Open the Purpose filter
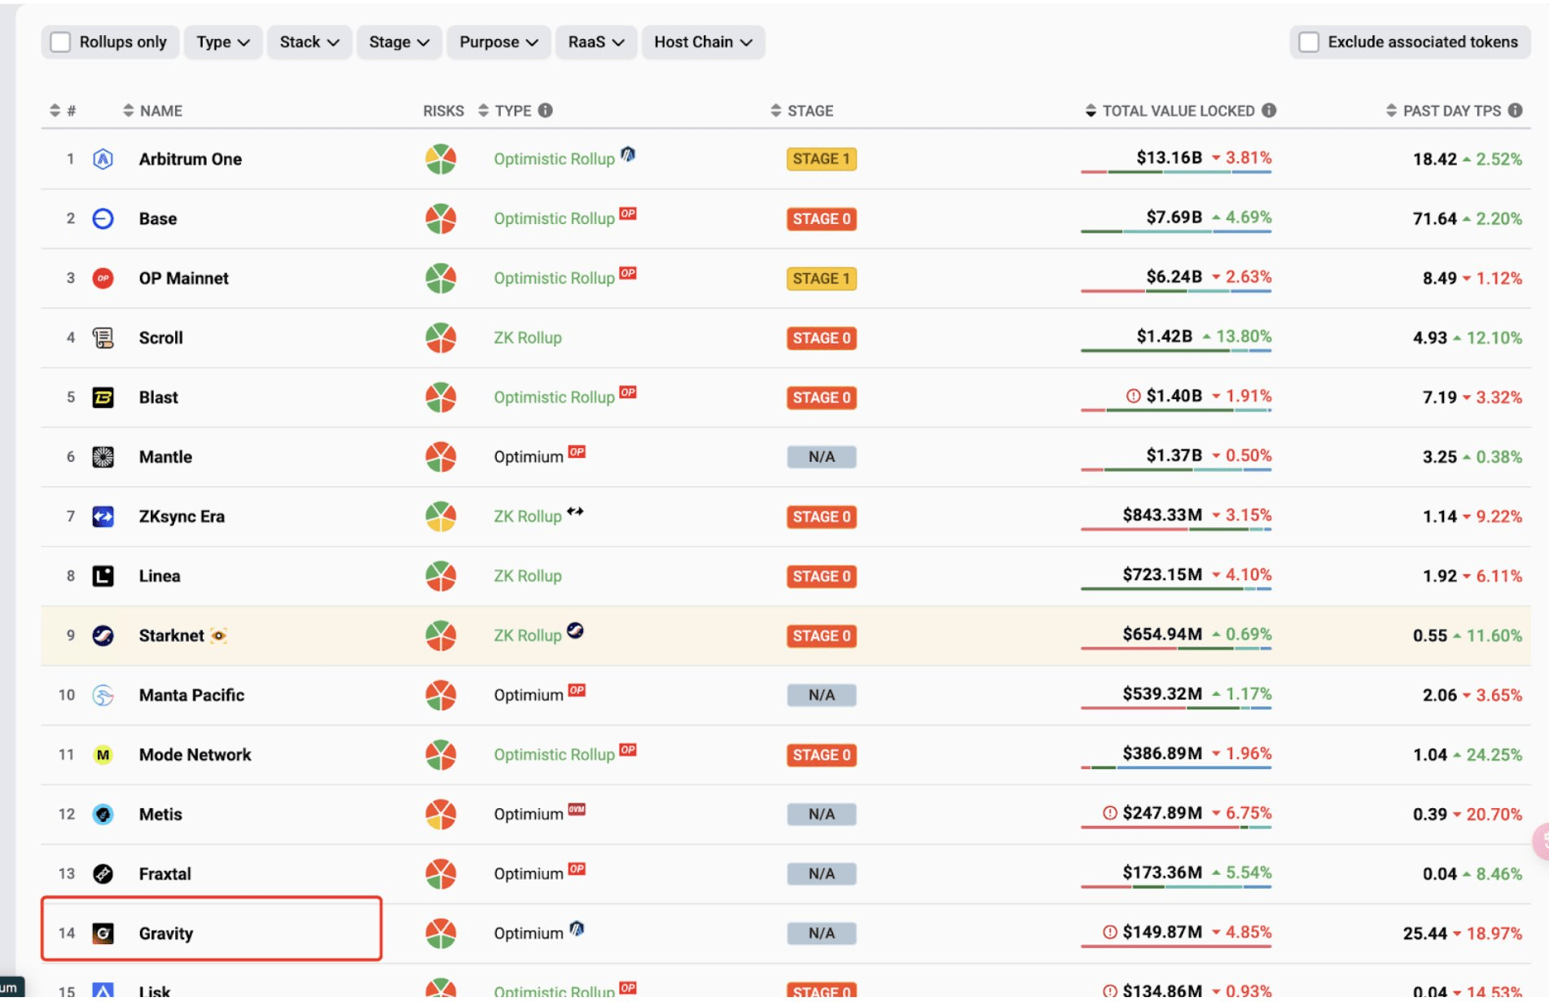The width and height of the screenshot is (1549, 1002). [498, 42]
